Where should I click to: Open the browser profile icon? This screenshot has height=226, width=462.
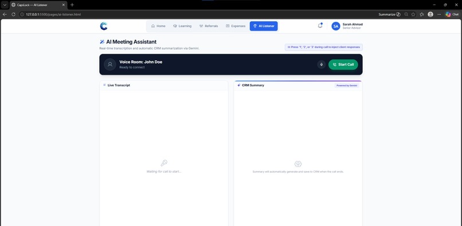[430, 14]
